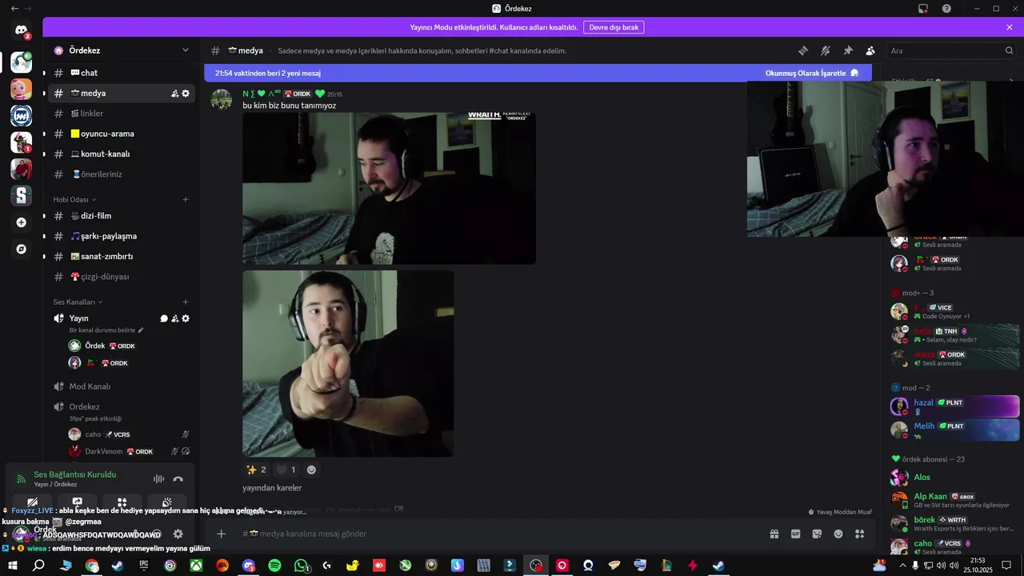Open Yayın voice channel settings gear
This screenshot has width=1024, height=576.
point(186,318)
